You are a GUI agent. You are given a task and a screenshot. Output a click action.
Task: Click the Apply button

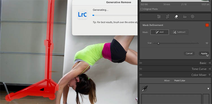(x=204, y=54)
